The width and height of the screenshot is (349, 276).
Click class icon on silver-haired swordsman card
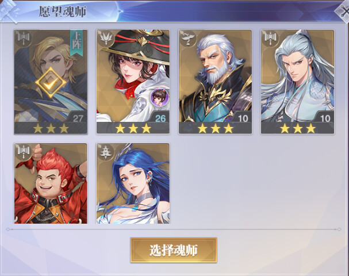click(x=270, y=39)
